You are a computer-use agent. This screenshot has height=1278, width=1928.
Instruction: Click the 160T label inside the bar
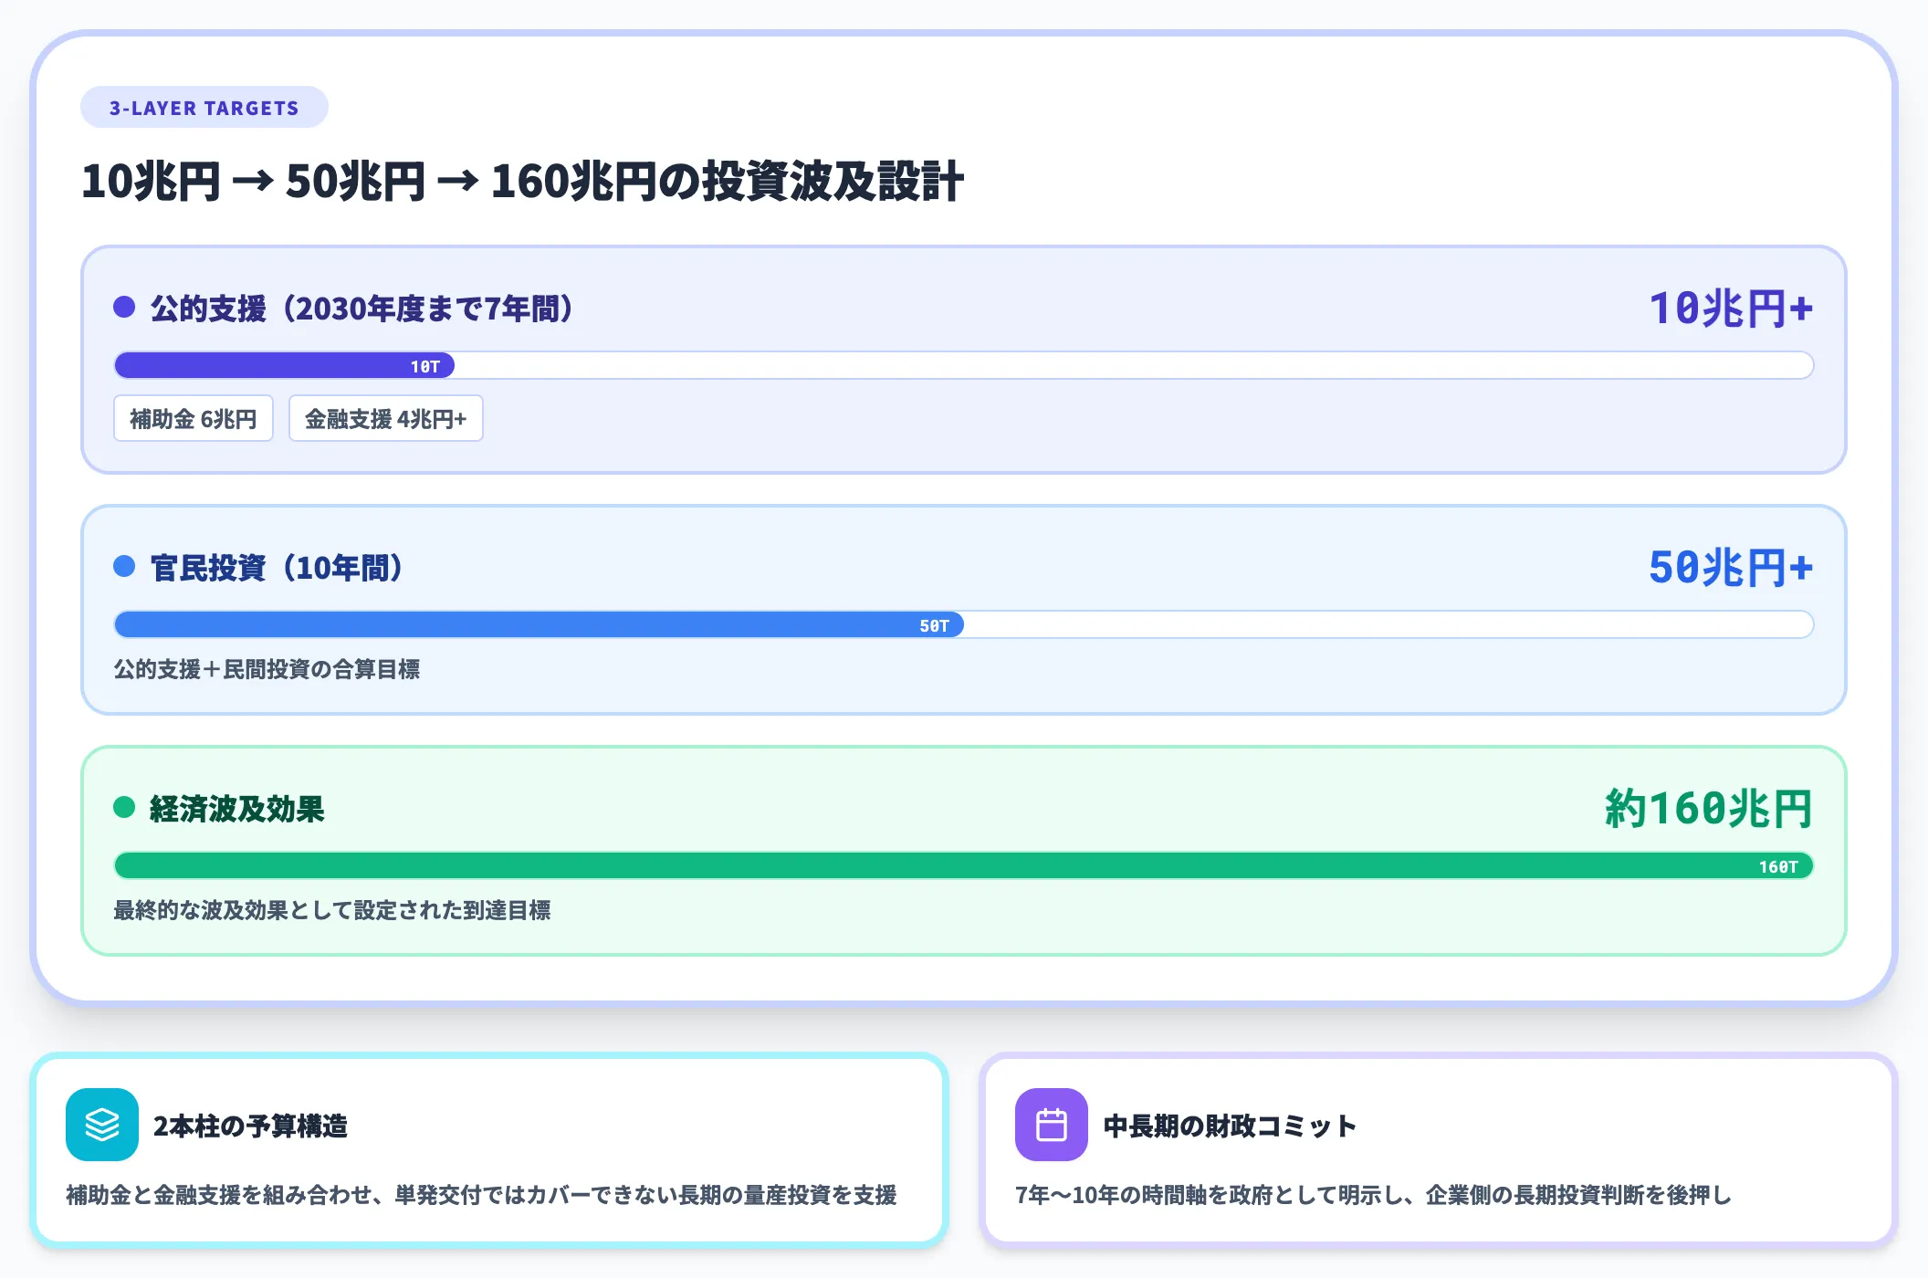1778,866
